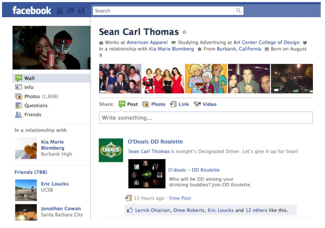Open Eric Loucks in friends list
Image resolution: width=325 pixels, height=228 pixels.
[x=55, y=184]
